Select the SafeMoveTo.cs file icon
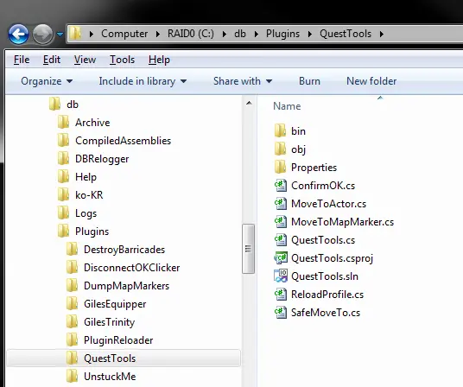Image resolution: width=463 pixels, height=387 pixels. 280,313
